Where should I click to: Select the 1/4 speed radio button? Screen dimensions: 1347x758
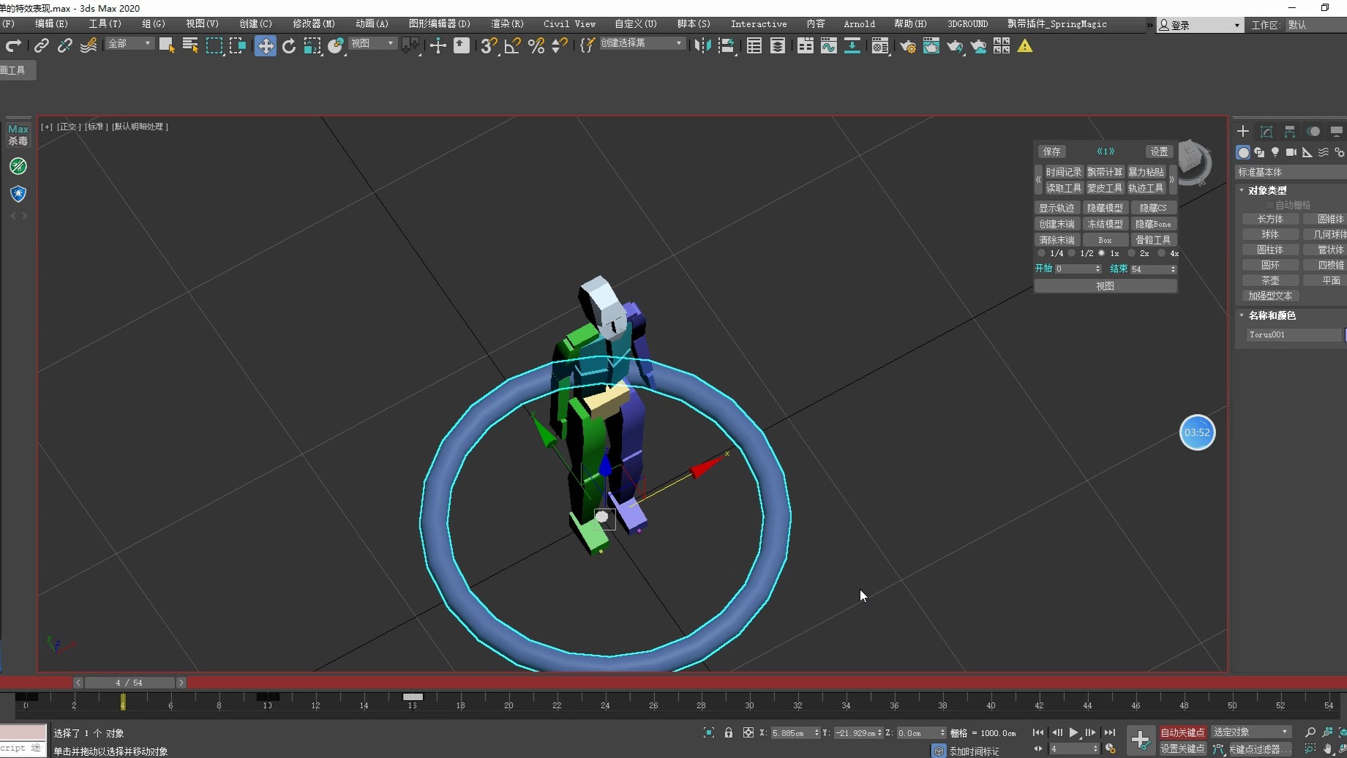pos(1041,253)
